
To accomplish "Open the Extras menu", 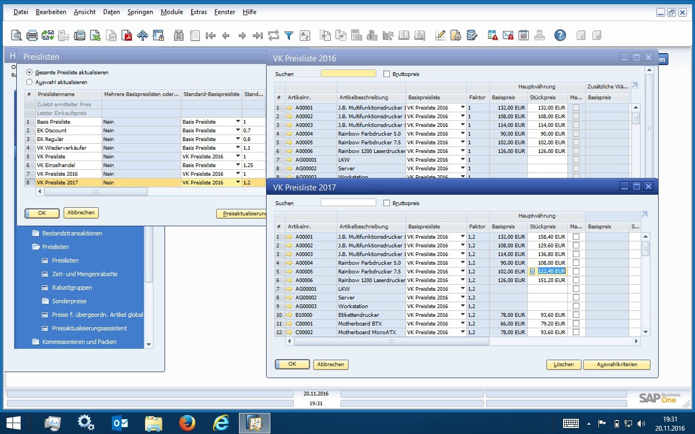I will pyautogui.click(x=199, y=12).
